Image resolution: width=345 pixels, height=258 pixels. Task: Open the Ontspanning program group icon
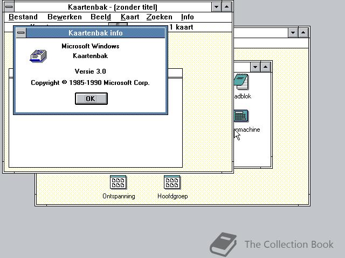pos(119,182)
